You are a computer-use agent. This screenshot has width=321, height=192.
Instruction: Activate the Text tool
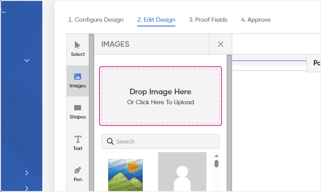point(78,143)
